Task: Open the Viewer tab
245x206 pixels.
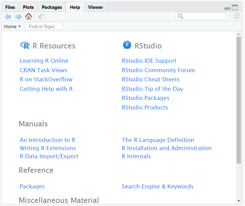Action: coord(96,7)
